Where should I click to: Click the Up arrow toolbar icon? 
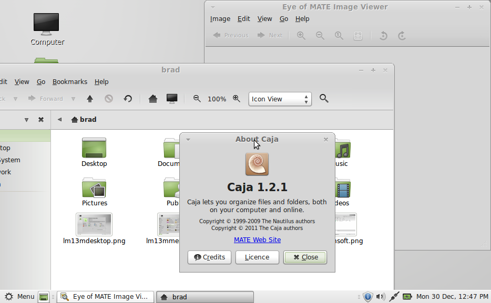coord(90,99)
